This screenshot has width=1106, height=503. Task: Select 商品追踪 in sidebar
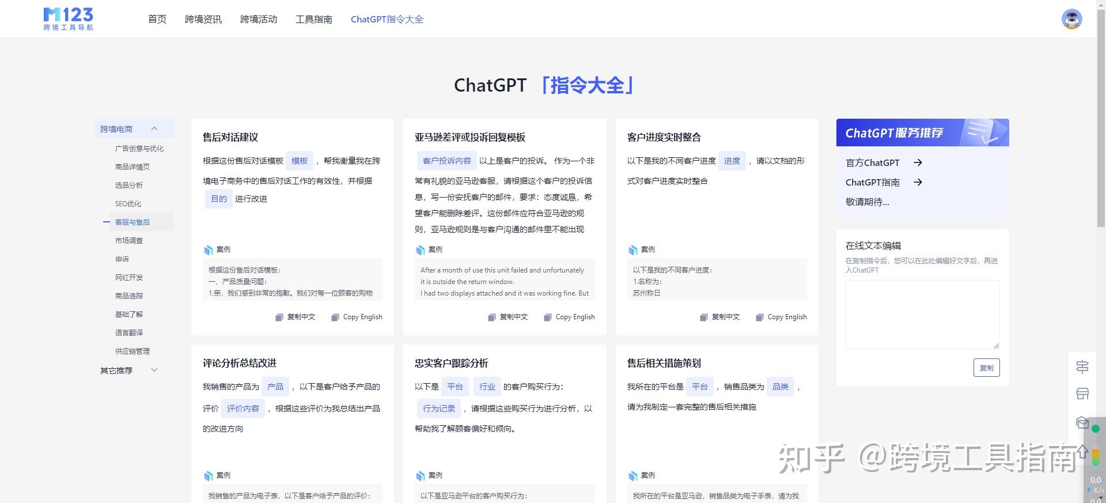(x=129, y=296)
